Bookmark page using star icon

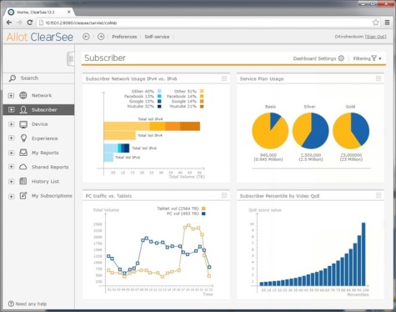coord(376,23)
